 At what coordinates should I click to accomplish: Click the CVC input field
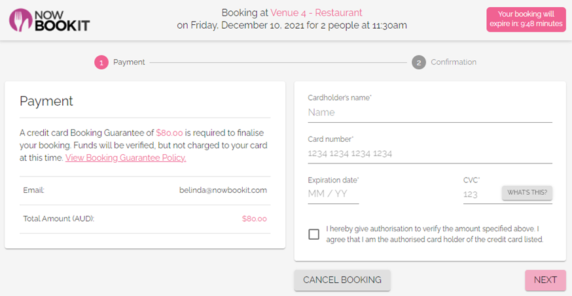click(x=480, y=194)
